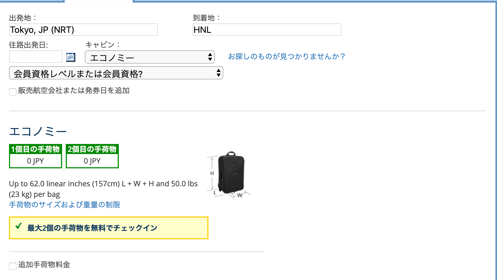Open お探しのものが見つかりませんか？ link
The image size is (497, 280).
pos(286,56)
